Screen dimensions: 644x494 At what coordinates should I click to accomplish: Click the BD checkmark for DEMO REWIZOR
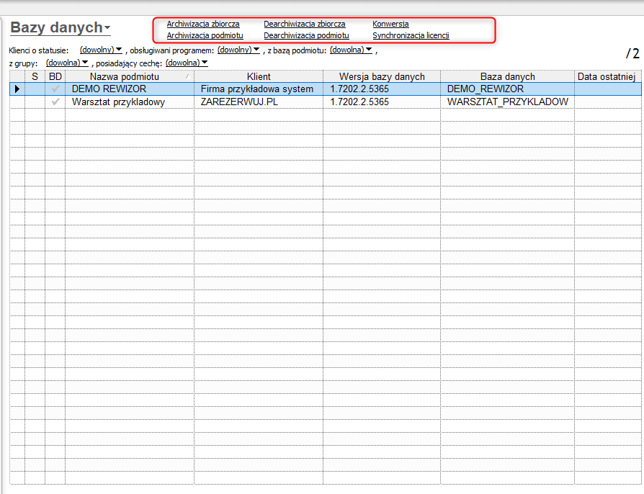point(55,89)
